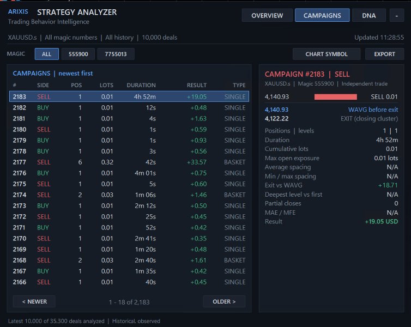
Task: Click the 'WAVG before exit' label
Action: pos(373,110)
